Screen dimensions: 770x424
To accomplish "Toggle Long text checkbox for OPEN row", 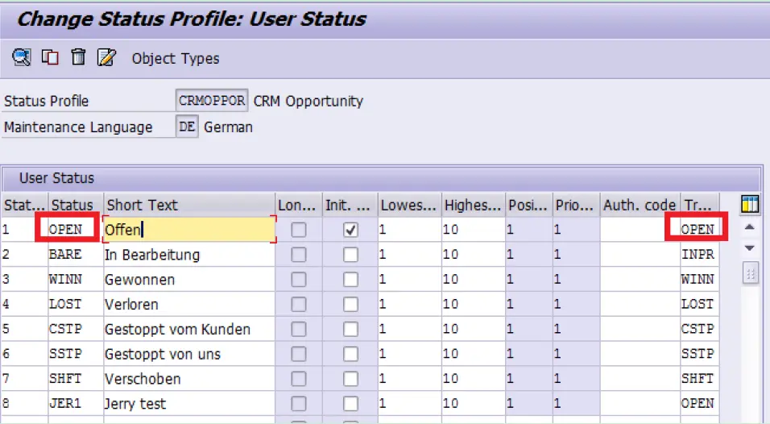I will point(299,230).
